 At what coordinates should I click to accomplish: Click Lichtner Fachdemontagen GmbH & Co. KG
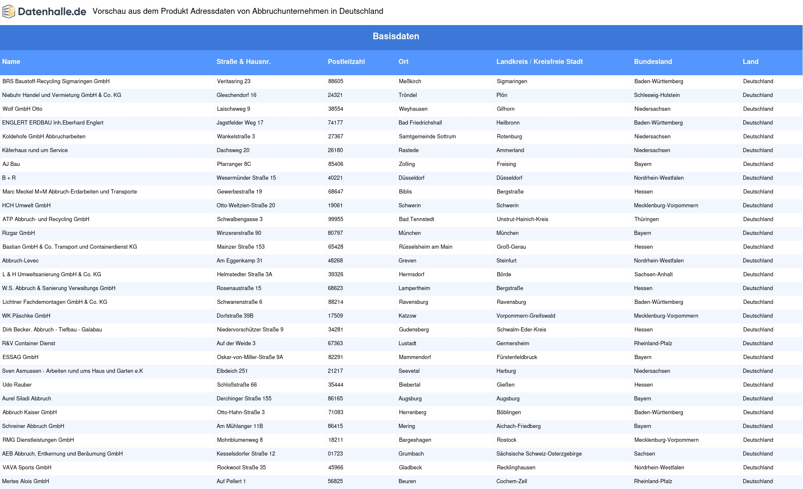[55, 302]
